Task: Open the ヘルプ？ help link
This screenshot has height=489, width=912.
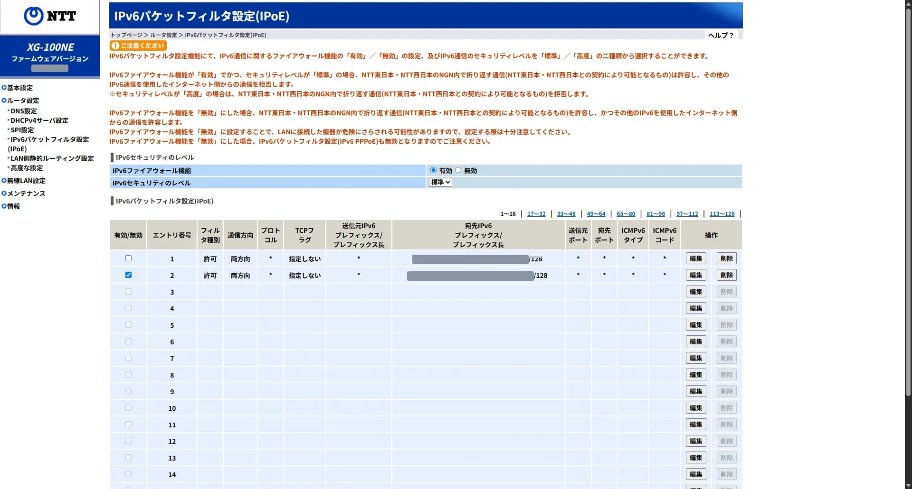Action: (x=721, y=35)
